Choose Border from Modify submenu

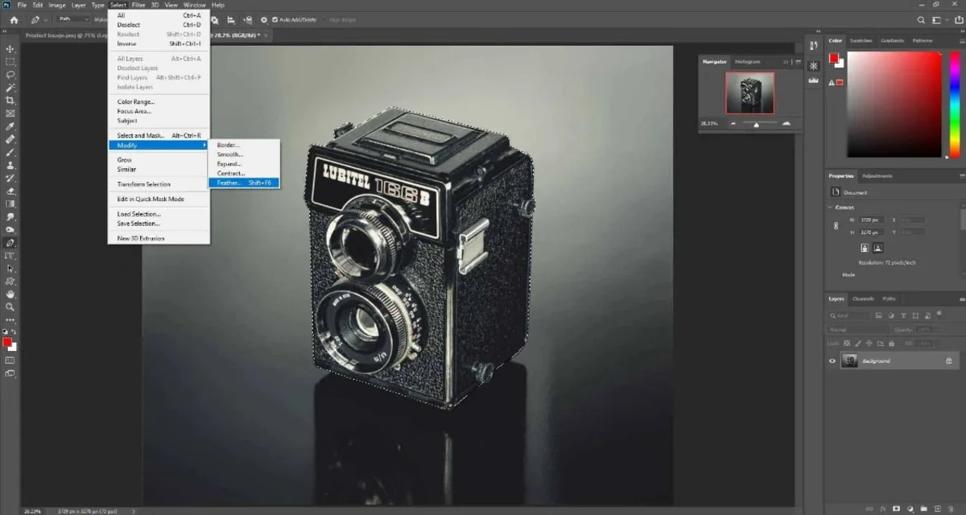coord(244,145)
